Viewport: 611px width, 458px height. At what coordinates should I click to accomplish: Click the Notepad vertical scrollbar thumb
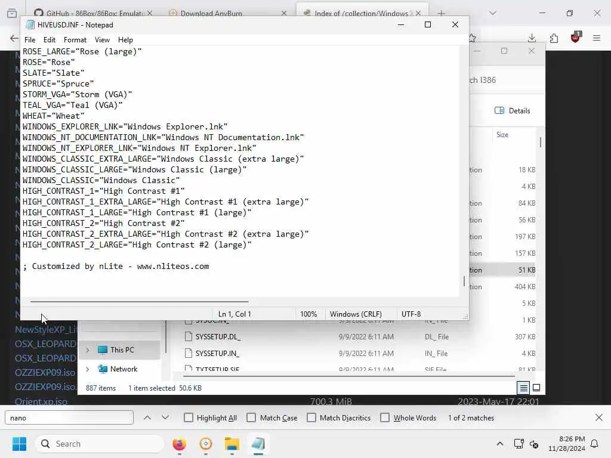(x=464, y=281)
